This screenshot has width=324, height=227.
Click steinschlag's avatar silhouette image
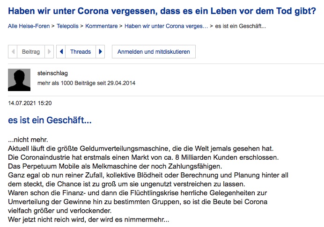pyautogui.click(x=19, y=80)
